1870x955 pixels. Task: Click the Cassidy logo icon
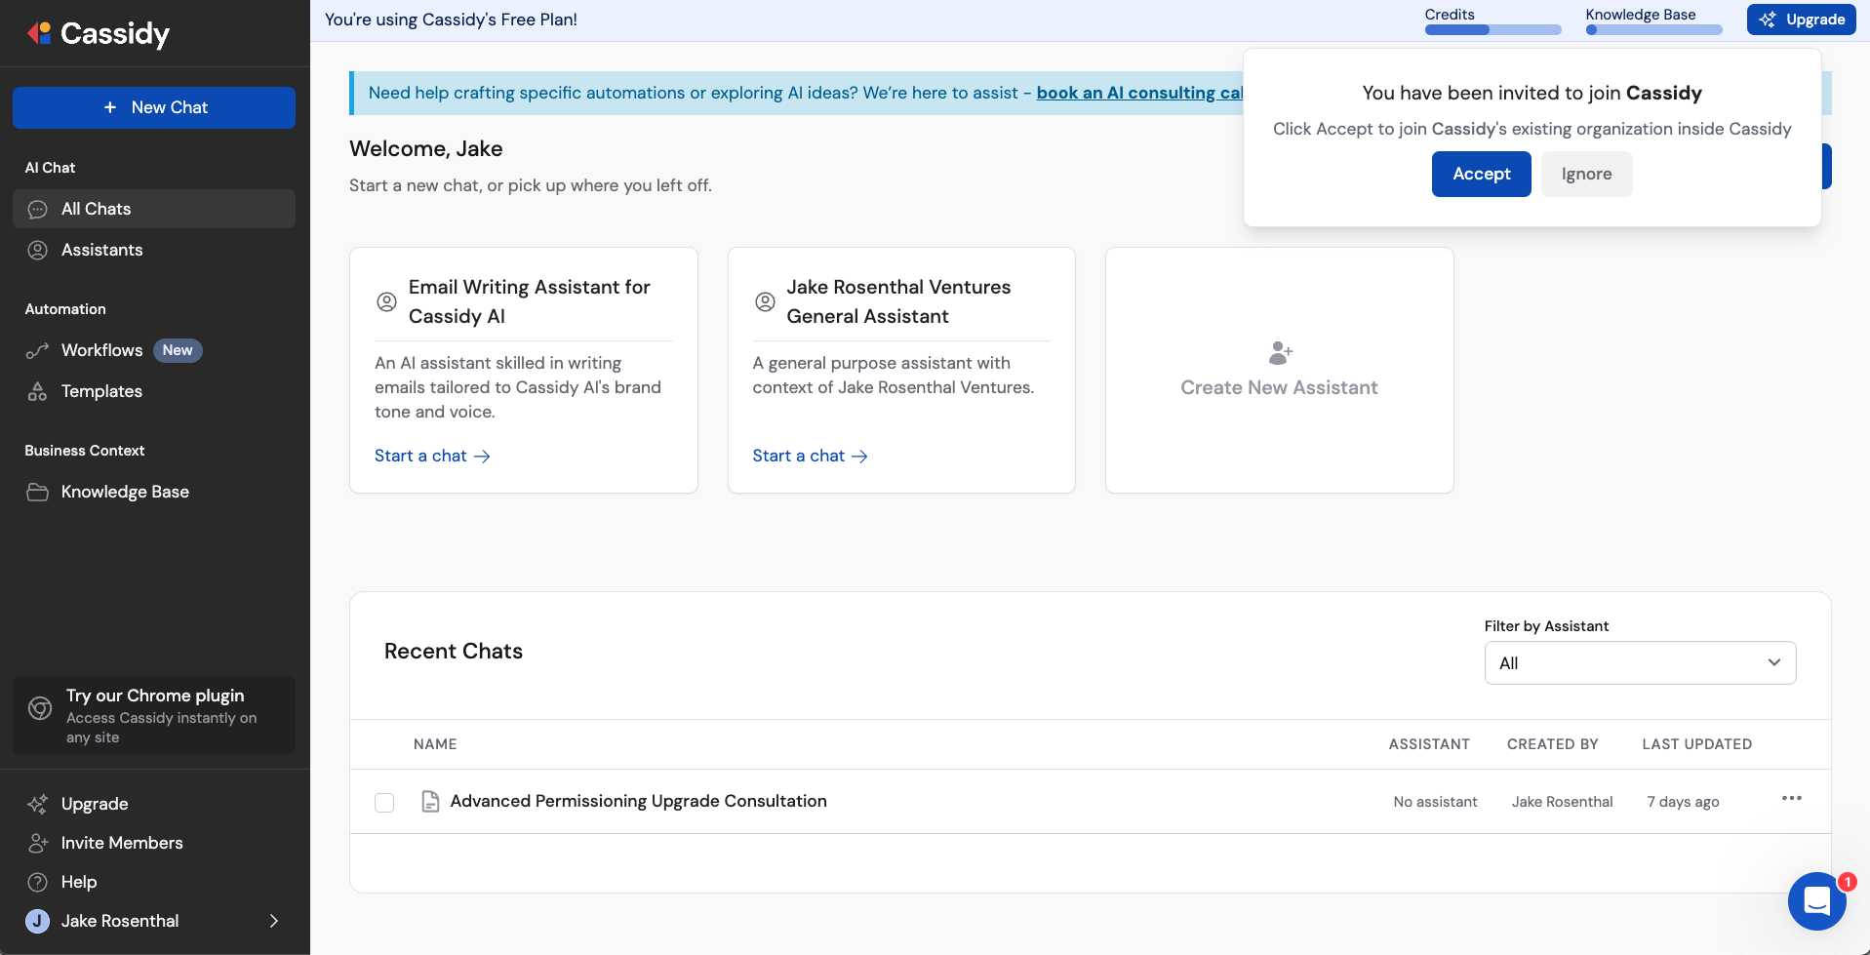tap(39, 33)
